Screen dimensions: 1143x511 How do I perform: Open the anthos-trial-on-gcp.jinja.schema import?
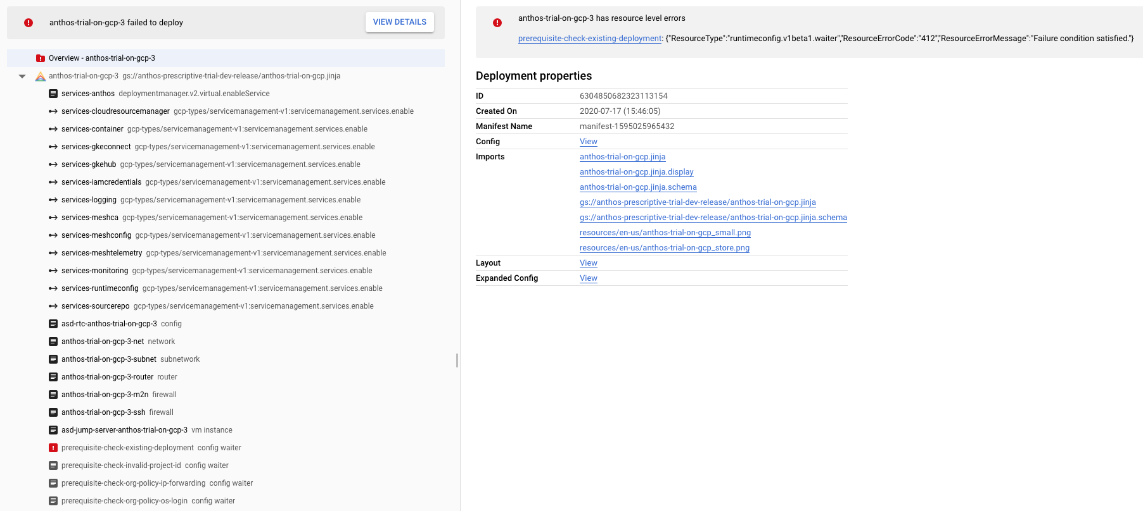click(638, 187)
